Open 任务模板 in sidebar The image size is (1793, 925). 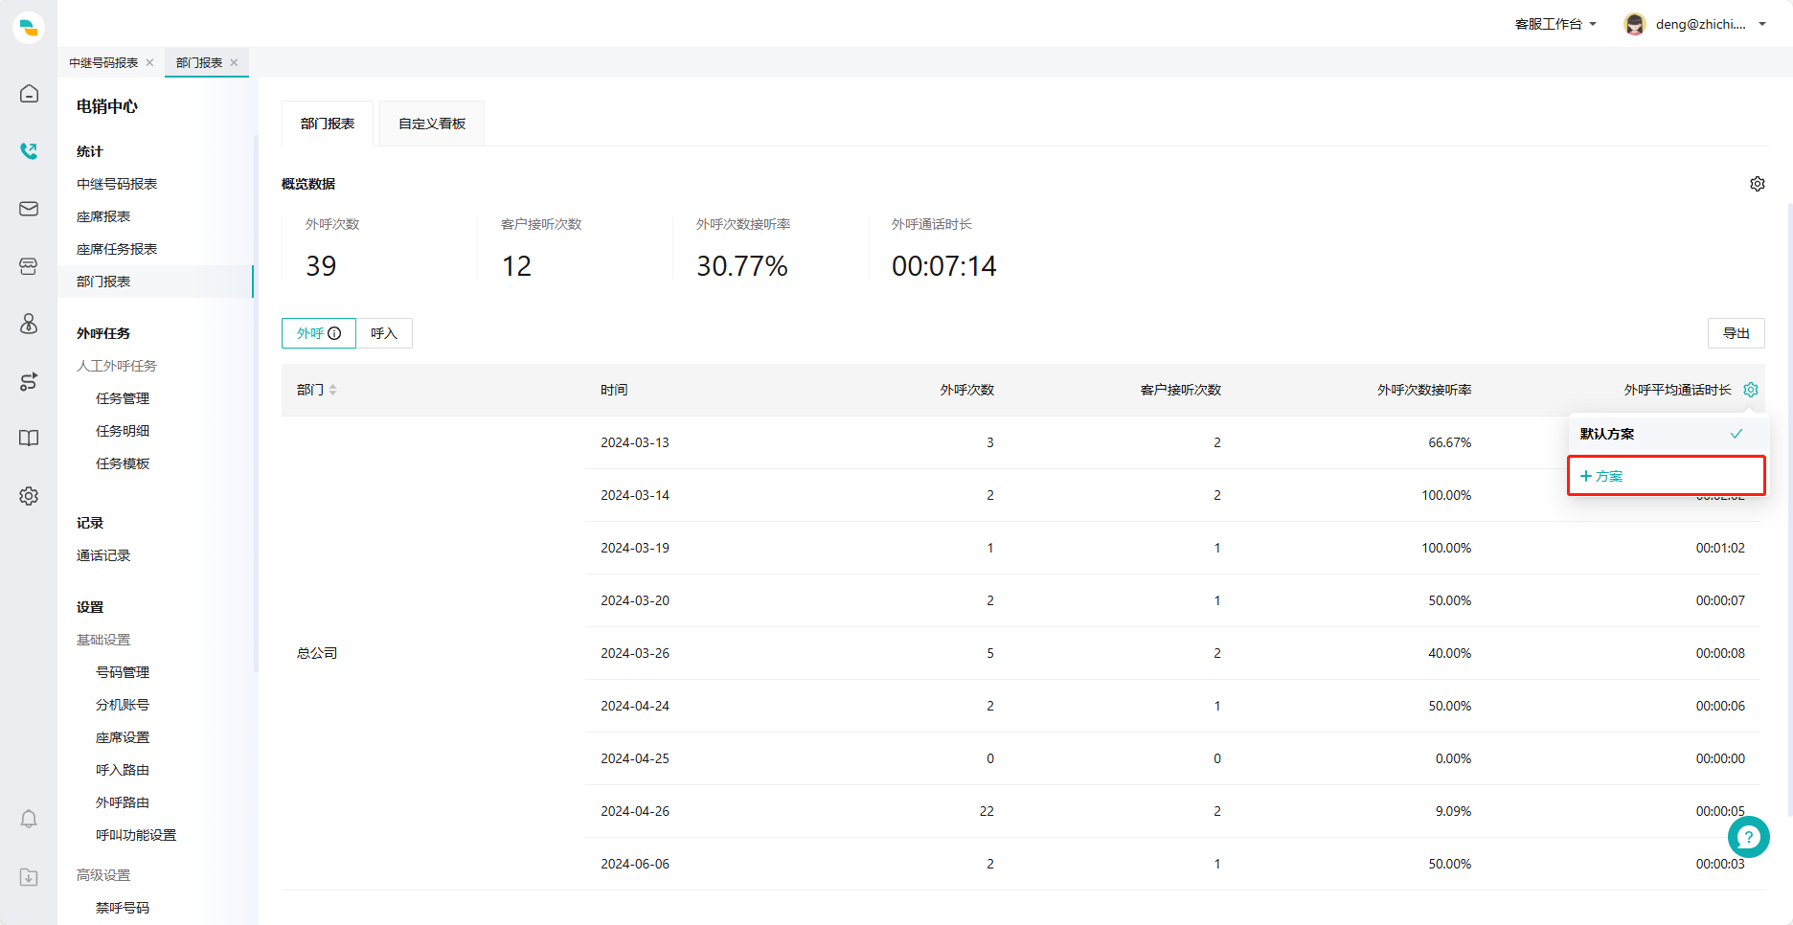tap(123, 463)
